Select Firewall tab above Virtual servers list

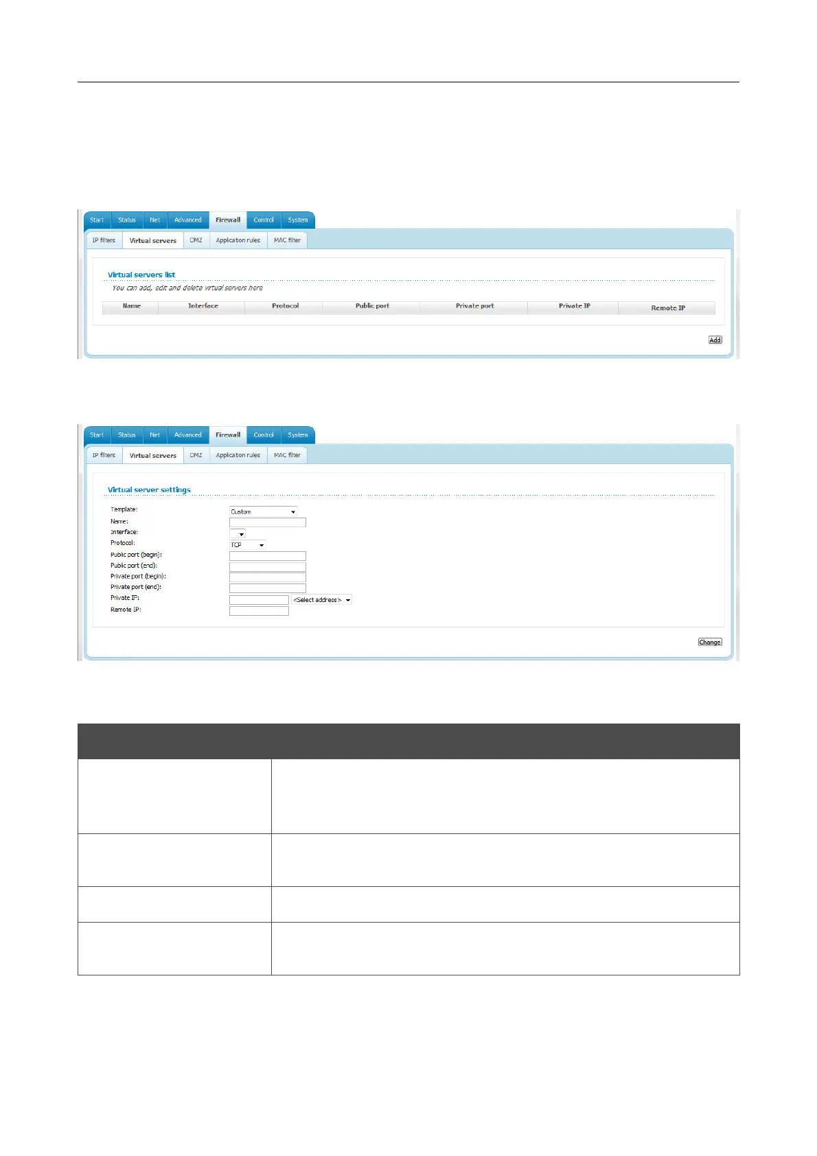[228, 220]
